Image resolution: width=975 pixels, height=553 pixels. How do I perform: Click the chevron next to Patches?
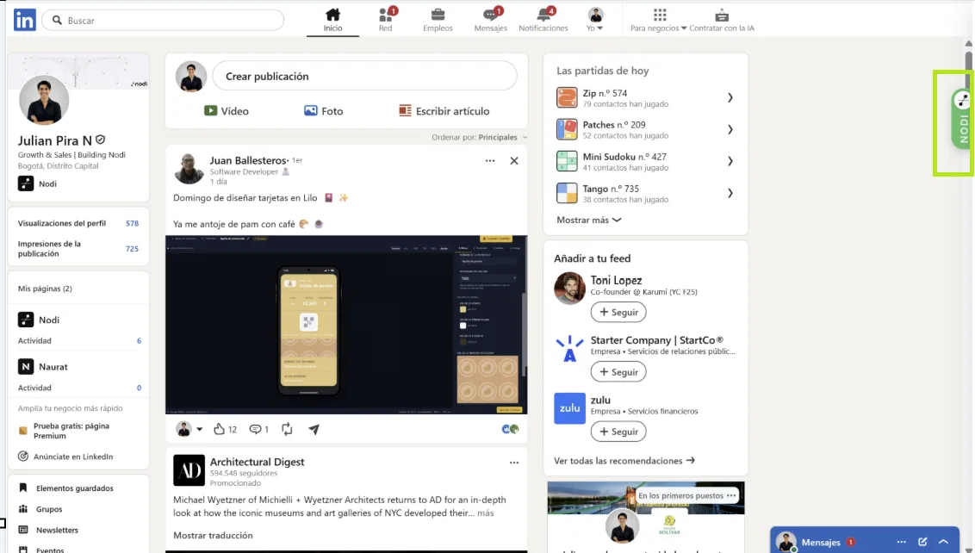tap(730, 129)
